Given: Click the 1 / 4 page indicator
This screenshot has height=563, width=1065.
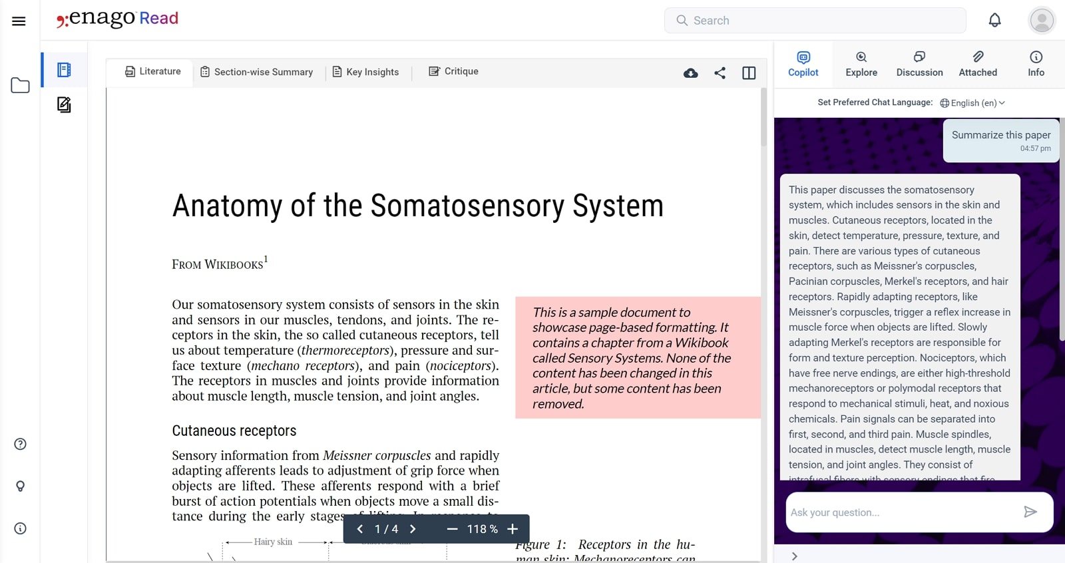Looking at the screenshot, I should tap(386, 529).
